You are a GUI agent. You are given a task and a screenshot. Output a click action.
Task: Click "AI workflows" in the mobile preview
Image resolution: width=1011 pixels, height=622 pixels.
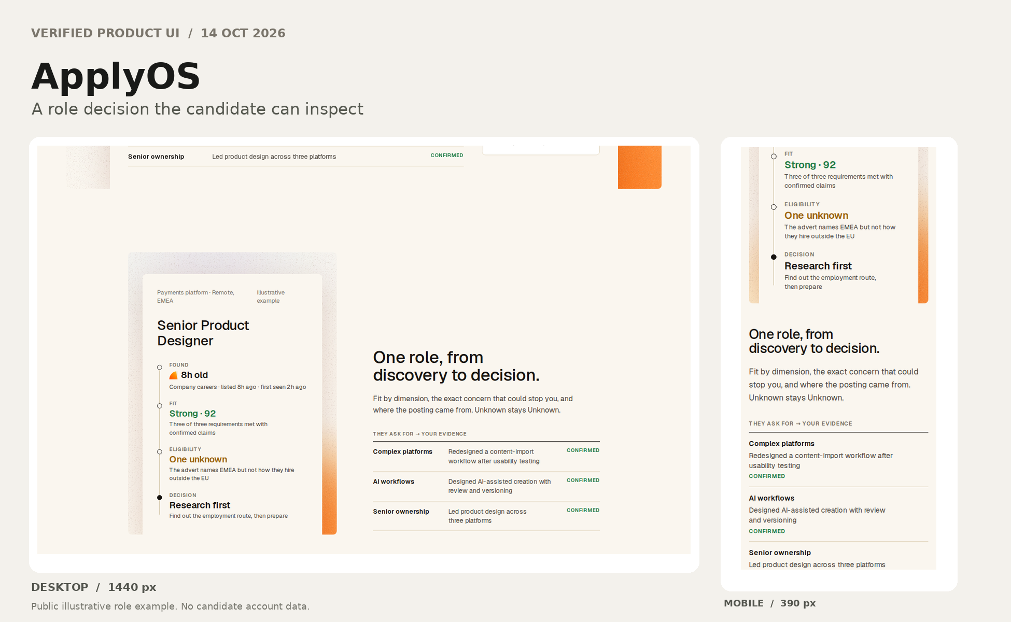tap(771, 498)
